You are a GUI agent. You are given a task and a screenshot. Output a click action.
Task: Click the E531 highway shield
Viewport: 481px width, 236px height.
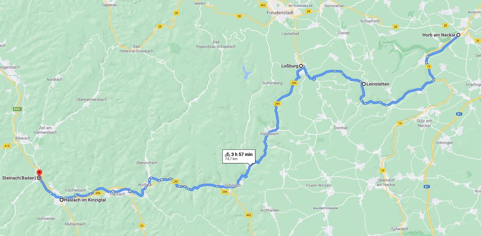click(x=17, y=109)
